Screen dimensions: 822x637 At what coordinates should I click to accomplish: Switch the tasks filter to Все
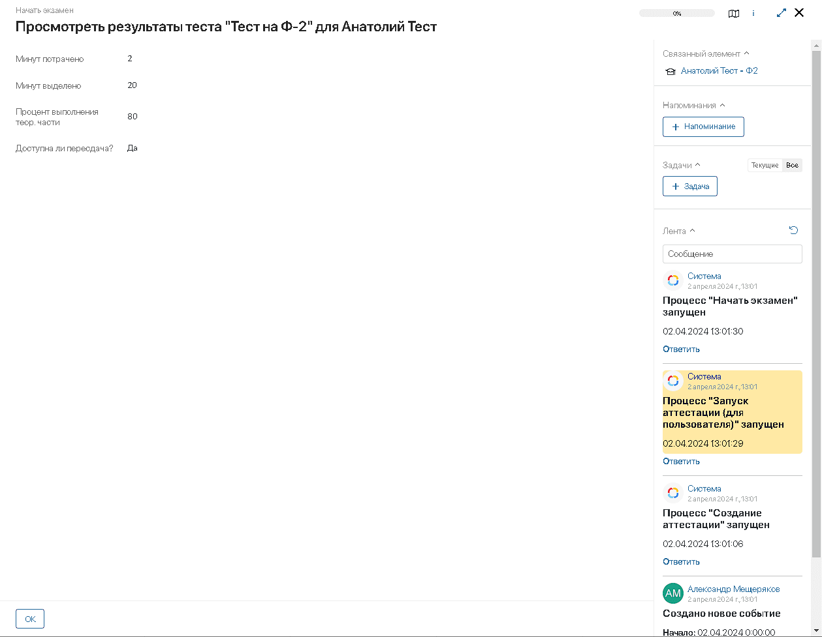[792, 166]
